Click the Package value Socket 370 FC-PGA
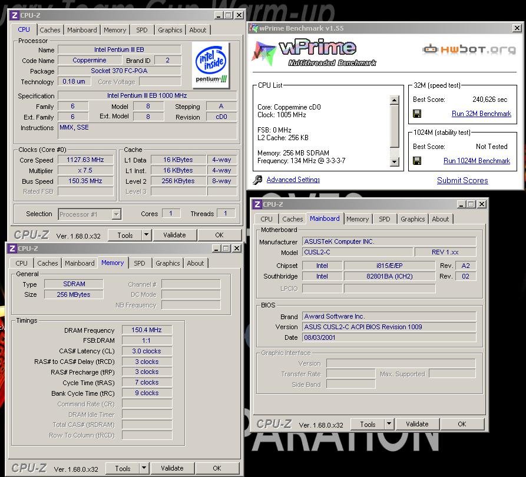Screen dimensions: 526x477 [x=119, y=71]
